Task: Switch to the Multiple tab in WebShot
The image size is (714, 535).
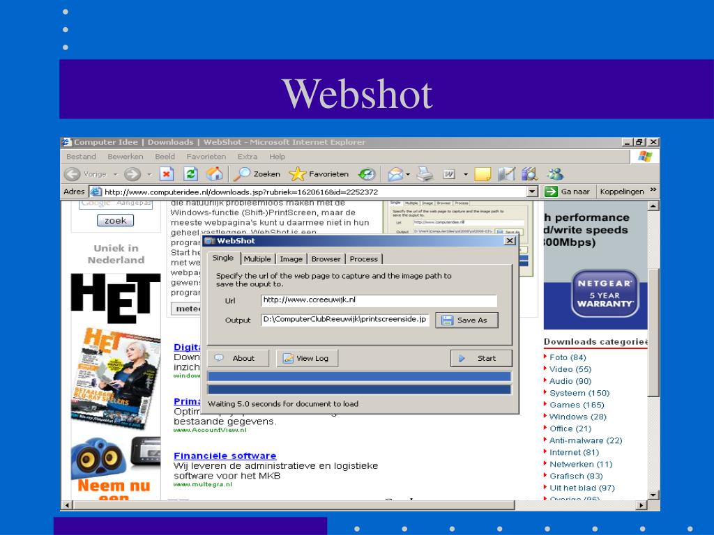Action: coord(257,259)
